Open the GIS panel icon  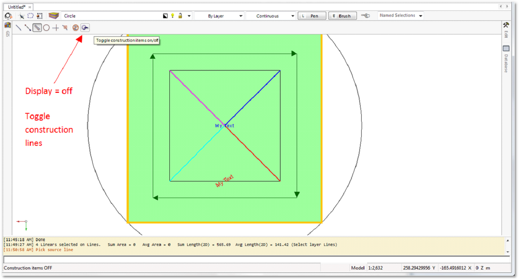pos(7,25)
